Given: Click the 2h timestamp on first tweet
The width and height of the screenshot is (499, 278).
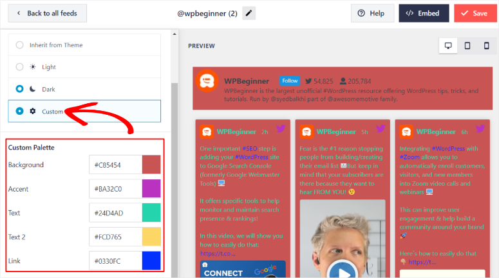Looking at the screenshot, I should click(265, 132).
